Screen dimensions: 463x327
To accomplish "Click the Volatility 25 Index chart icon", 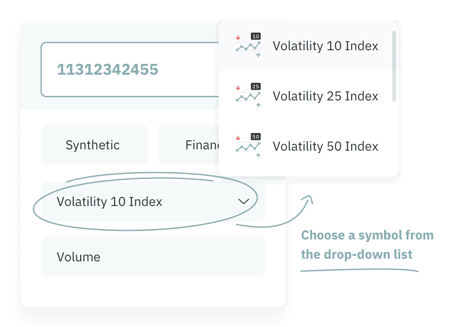I will click(248, 96).
